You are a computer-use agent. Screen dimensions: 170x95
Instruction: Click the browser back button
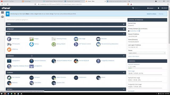2,4
